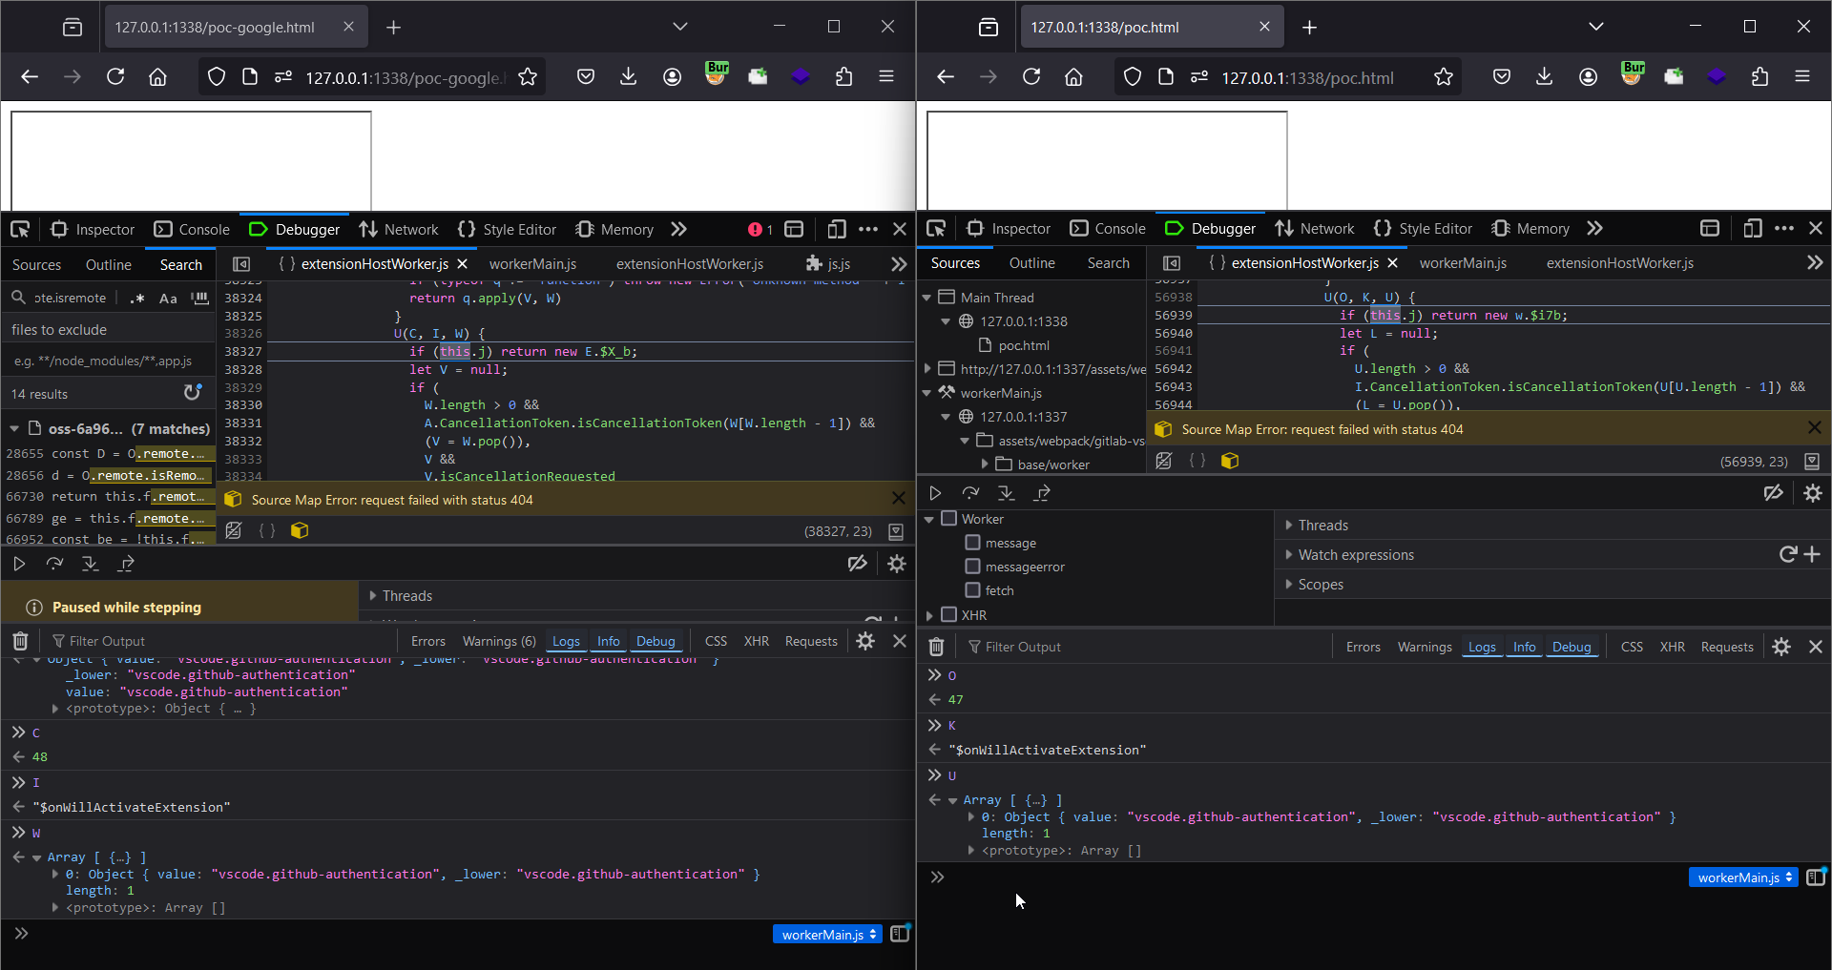1832x970 pixels.
Task: Add a watch expression with plus icon
Action: (1812, 554)
